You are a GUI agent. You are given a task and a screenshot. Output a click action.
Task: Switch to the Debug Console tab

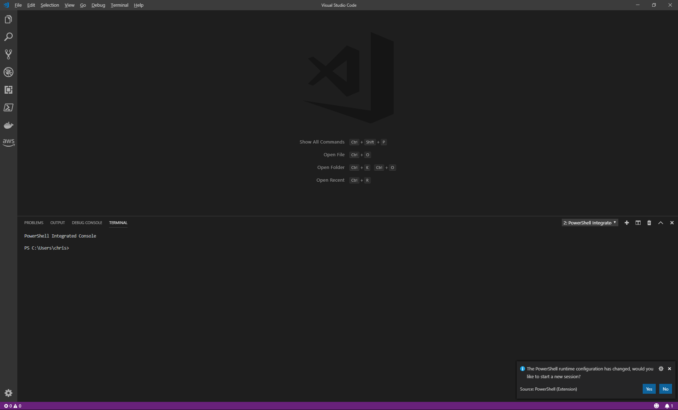click(x=87, y=223)
